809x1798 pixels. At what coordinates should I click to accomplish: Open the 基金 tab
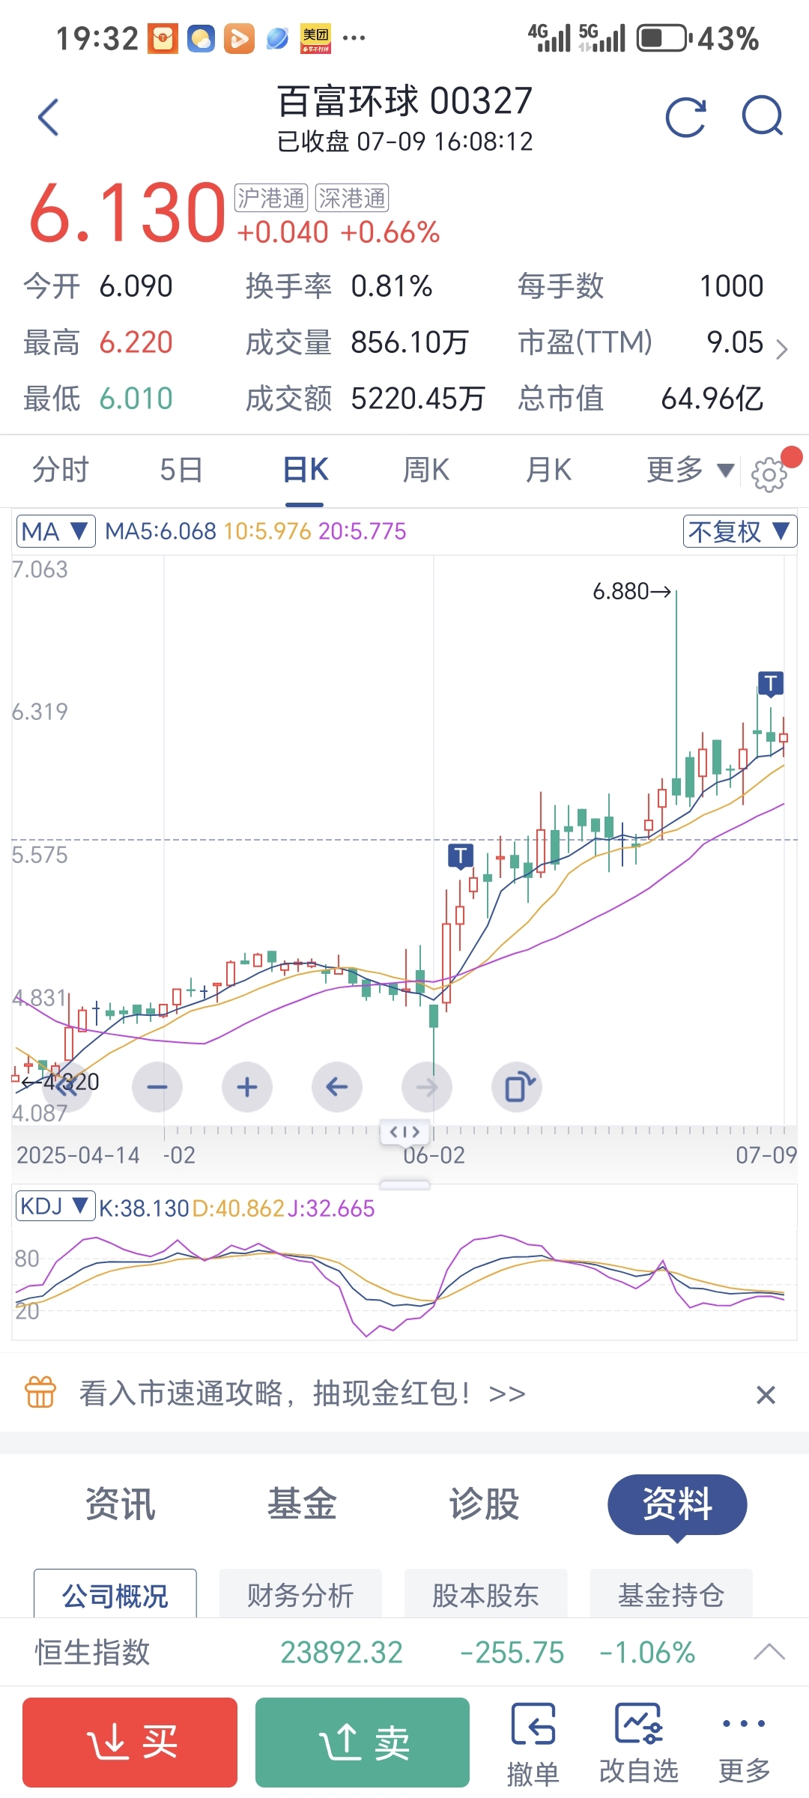click(x=302, y=1504)
